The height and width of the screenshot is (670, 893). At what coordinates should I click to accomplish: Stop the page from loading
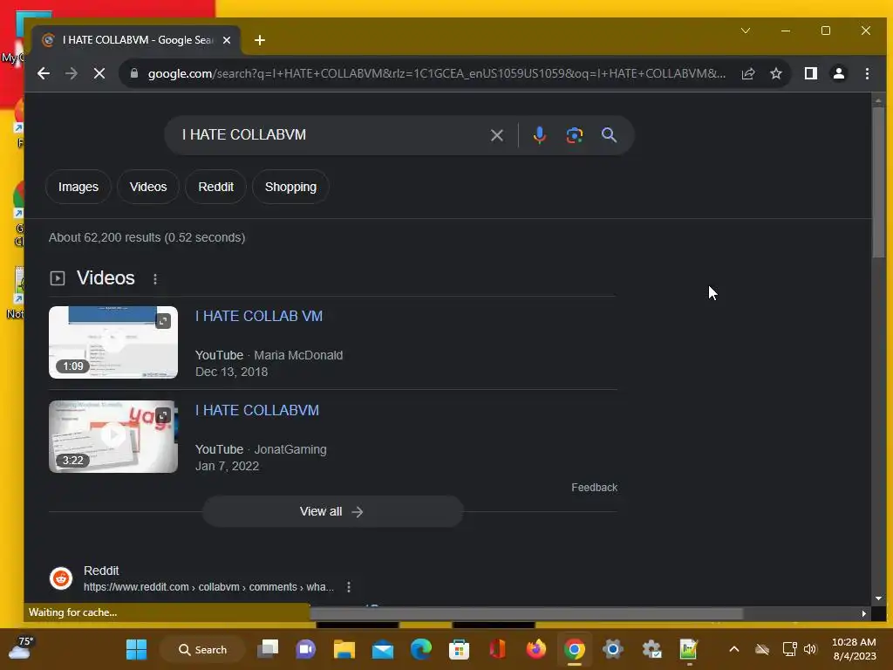pos(99,73)
